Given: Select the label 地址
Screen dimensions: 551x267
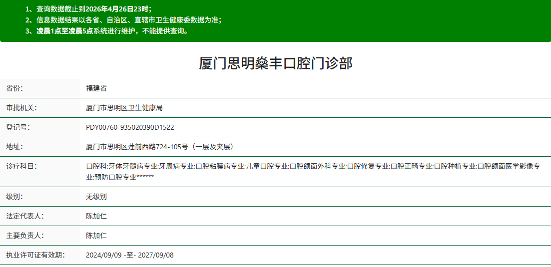Looking at the screenshot, I should coord(14,147).
